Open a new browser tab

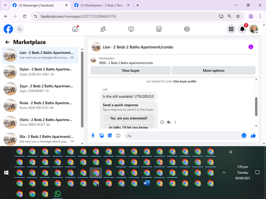tap(138, 5)
